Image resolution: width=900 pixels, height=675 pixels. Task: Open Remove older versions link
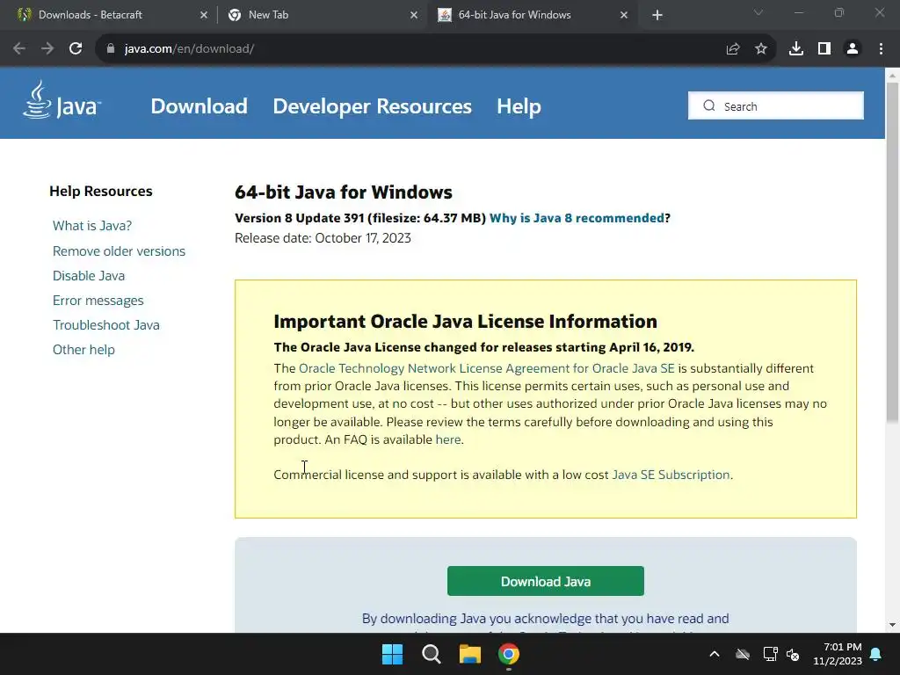tap(119, 250)
